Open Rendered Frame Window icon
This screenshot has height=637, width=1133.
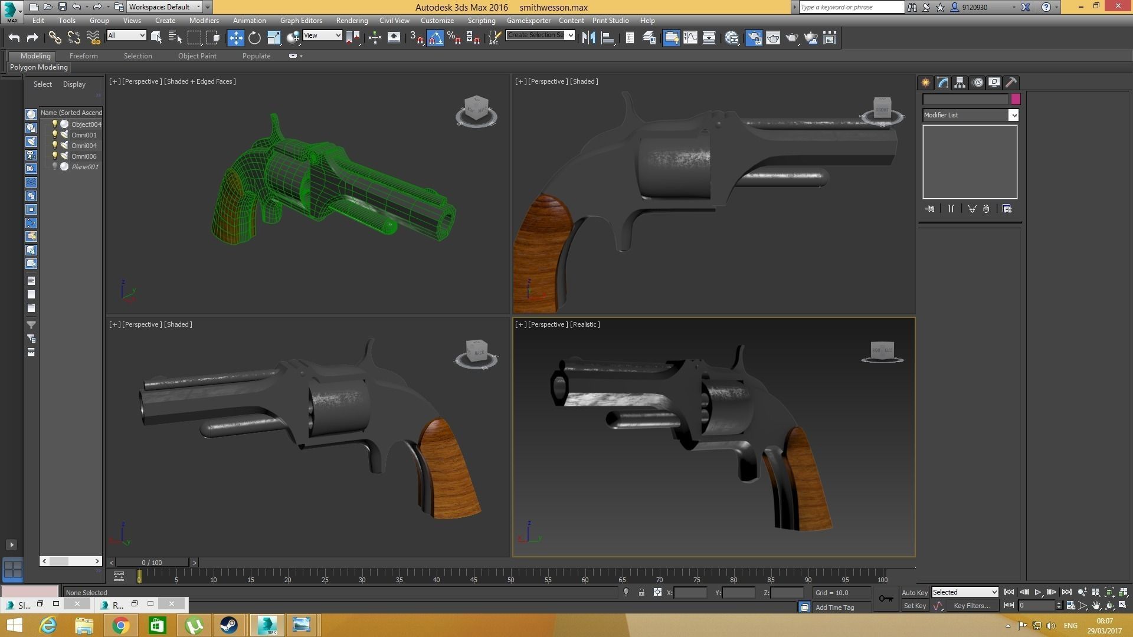pyautogui.click(x=772, y=38)
